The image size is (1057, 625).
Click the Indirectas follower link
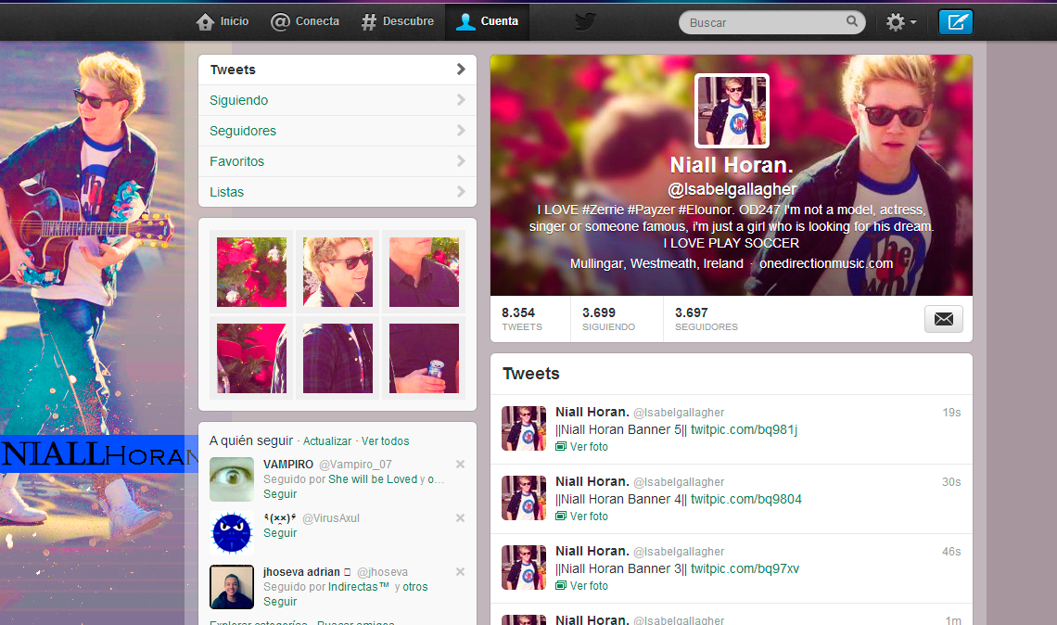click(359, 587)
